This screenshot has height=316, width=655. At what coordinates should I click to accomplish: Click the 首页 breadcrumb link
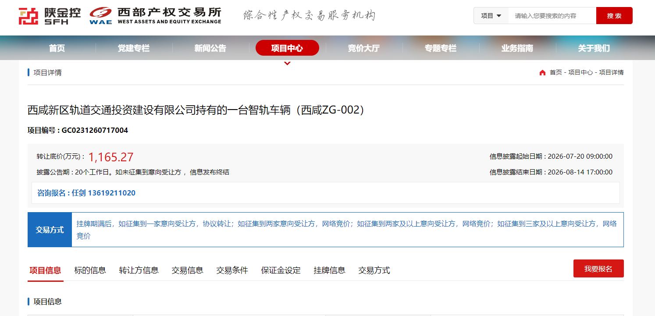[x=556, y=73]
